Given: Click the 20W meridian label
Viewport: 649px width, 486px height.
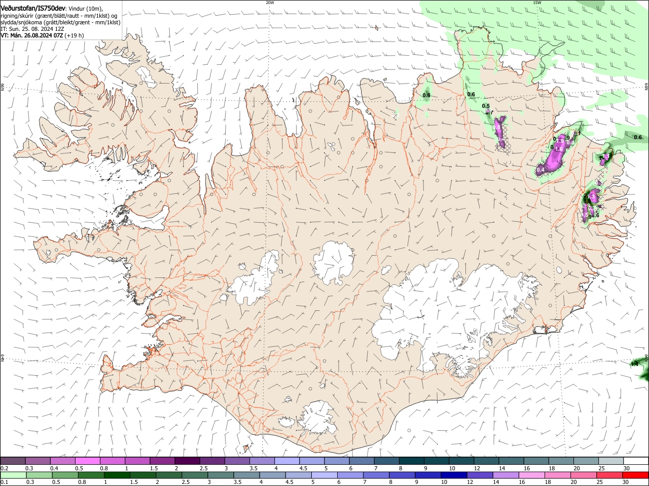Looking at the screenshot, I should pyautogui.click(x=270, y=3).
